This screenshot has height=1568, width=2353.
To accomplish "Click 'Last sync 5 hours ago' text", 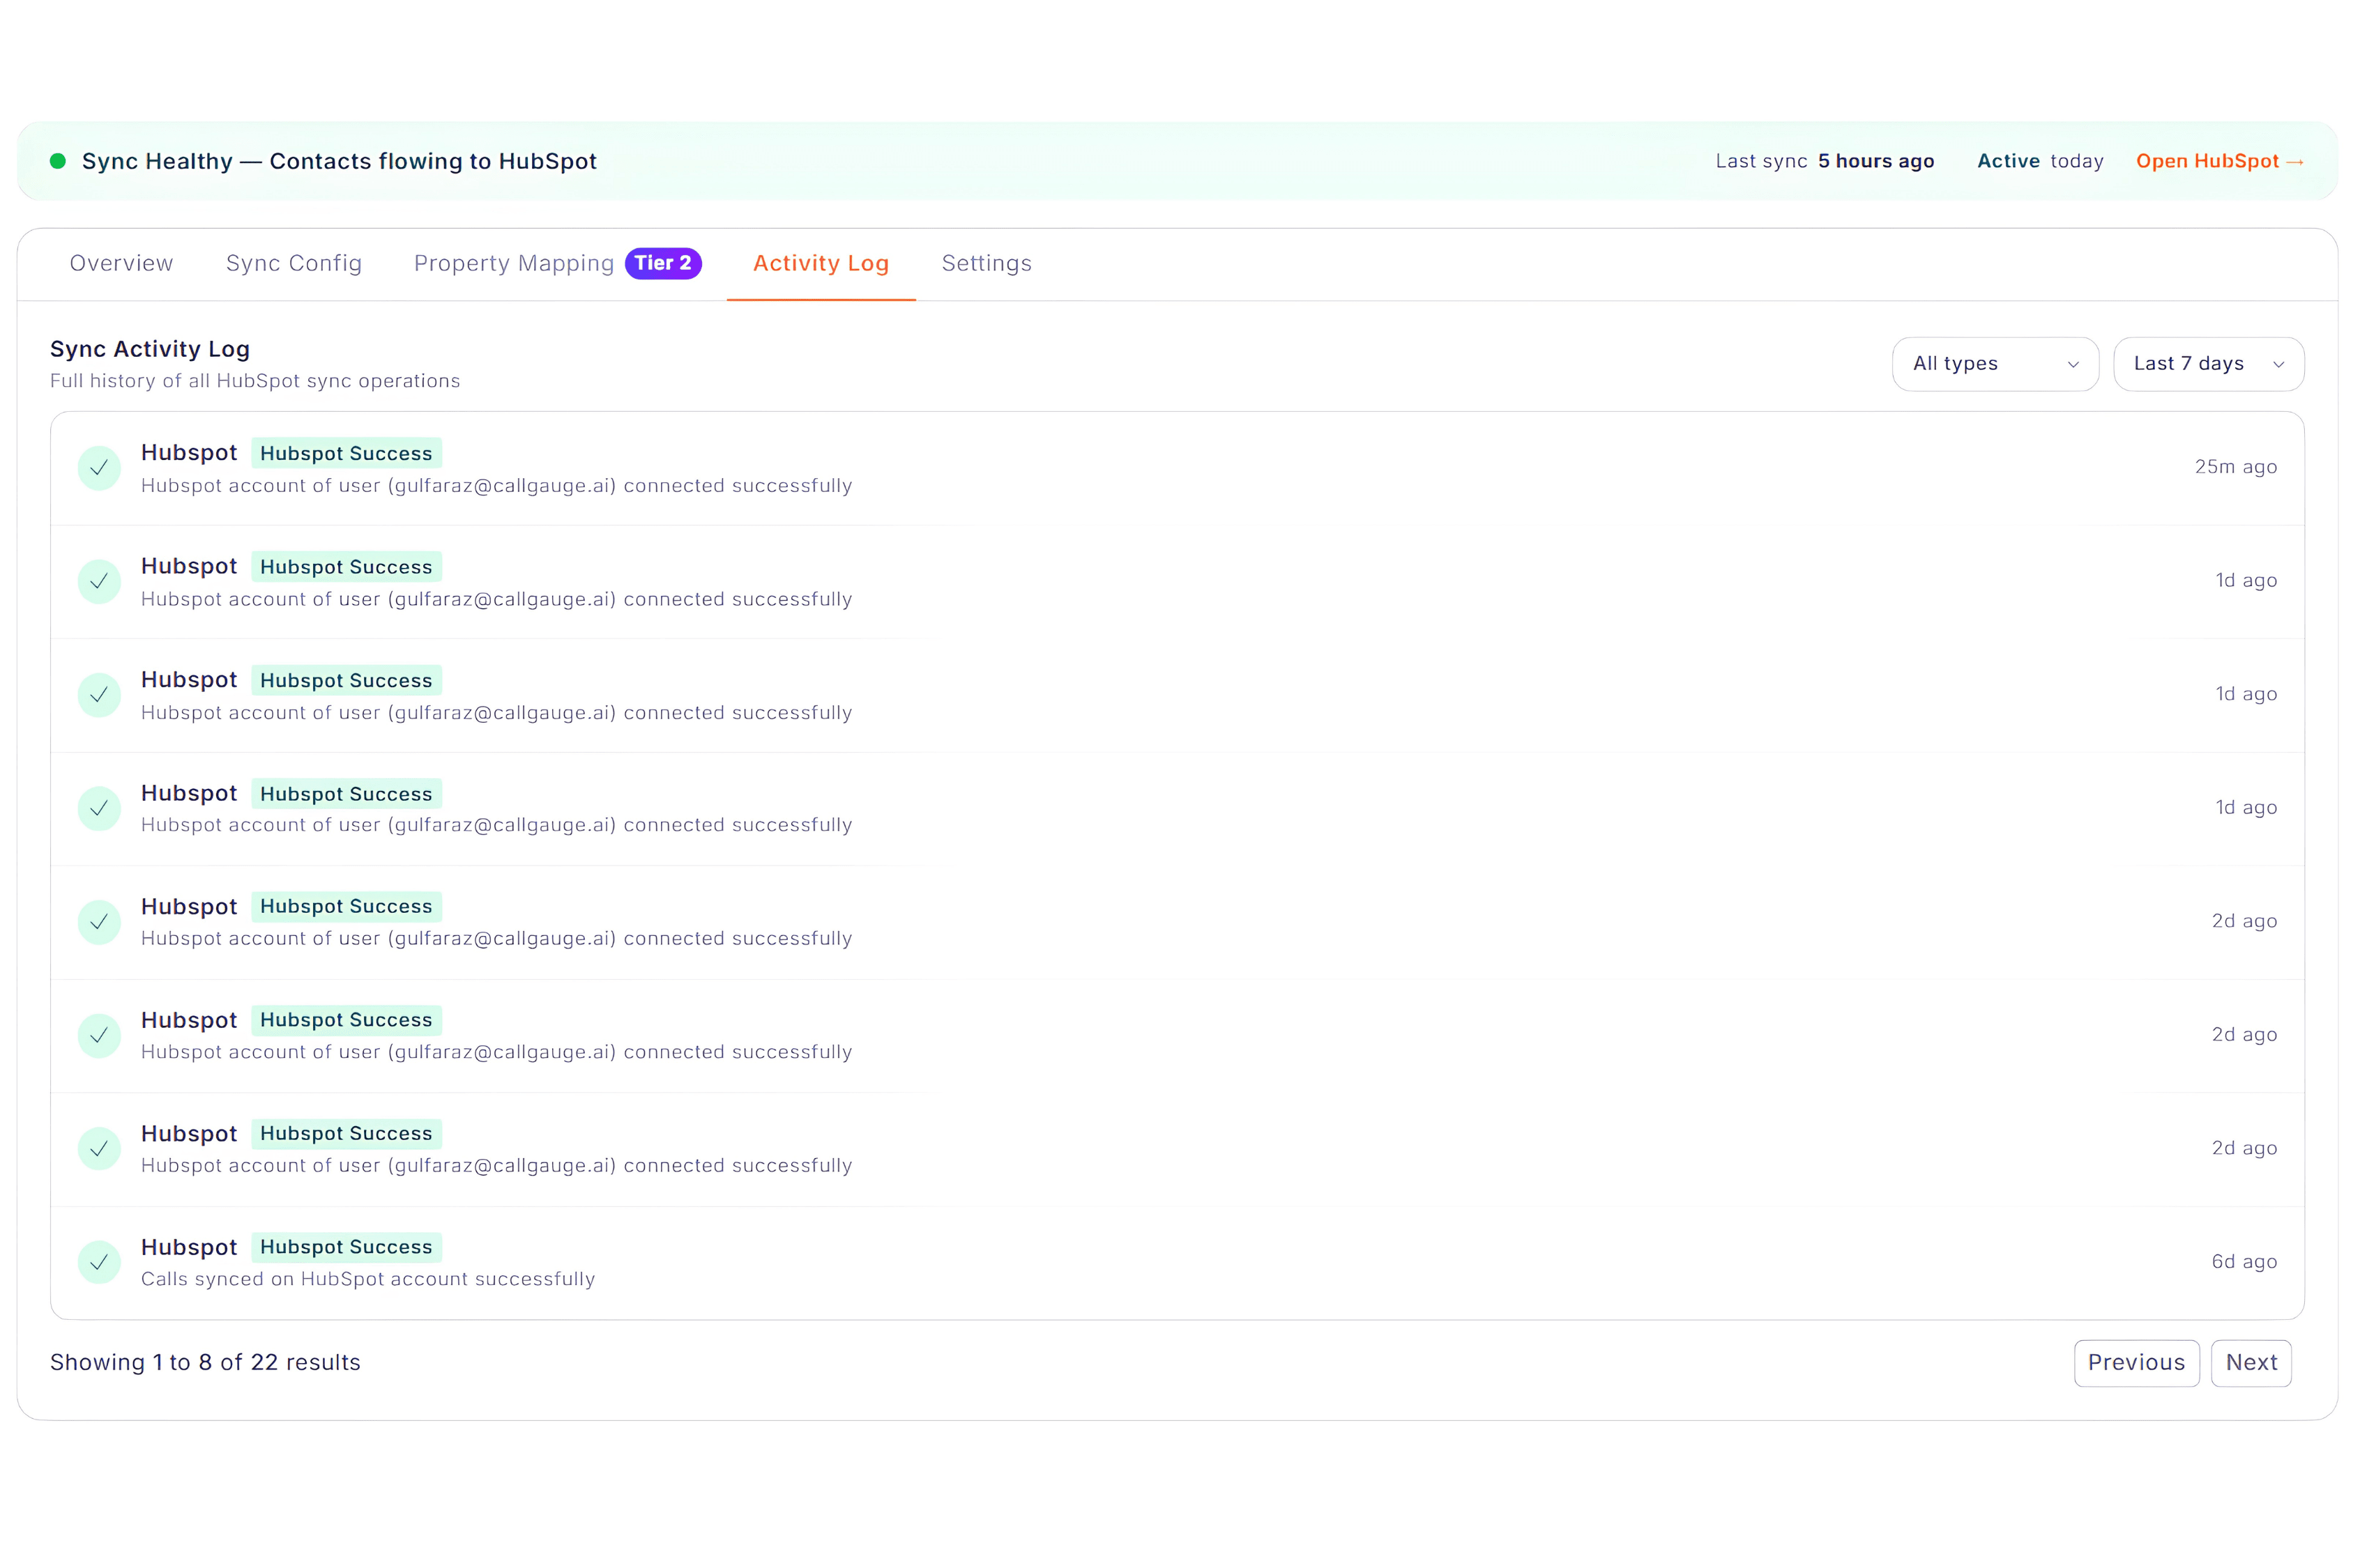I will 1825,161.
